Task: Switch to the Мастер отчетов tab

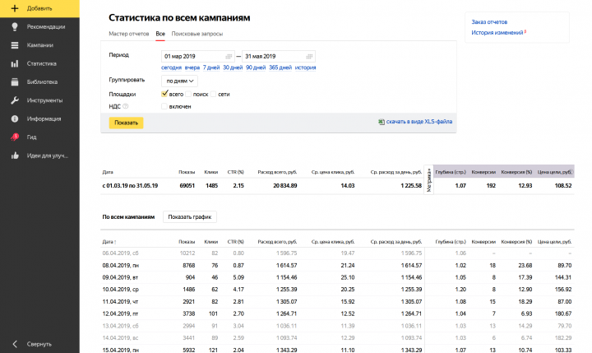Action: tap(129, 34)
